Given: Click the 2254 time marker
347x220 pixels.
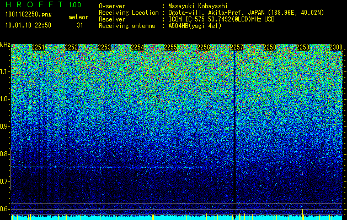Looking at the screenshot, I should click(x=138, y=47).
